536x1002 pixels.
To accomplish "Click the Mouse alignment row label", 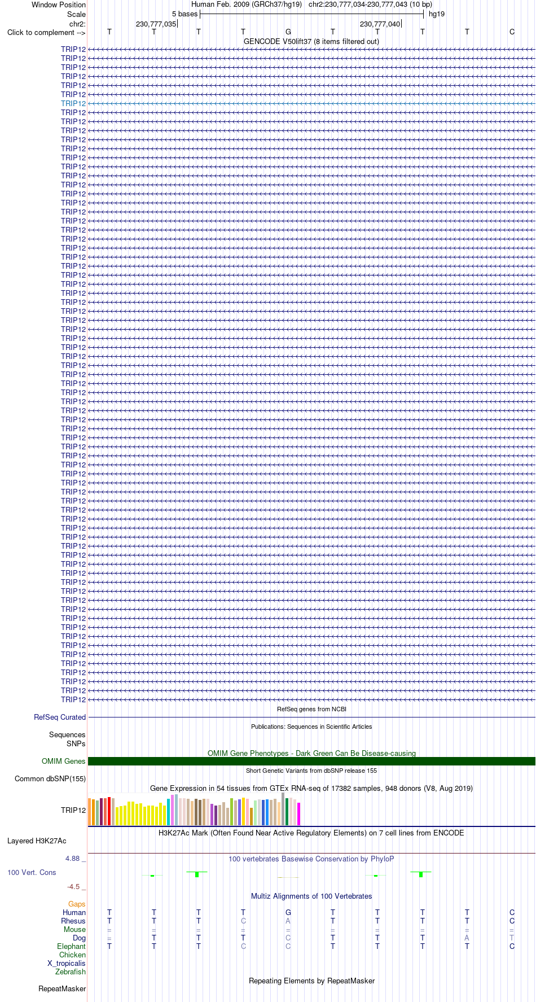I will [x=74, y=929].
